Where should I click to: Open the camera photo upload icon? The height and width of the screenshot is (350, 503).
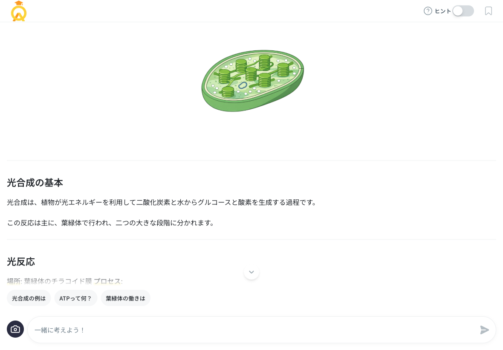click(15, 329)
